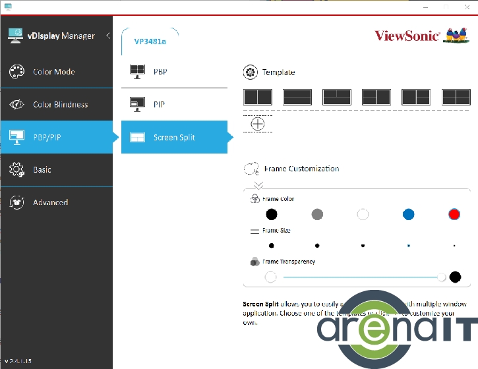Select the smallest frame size dot
This screenshot has width=478, height=369.
click(x=454, y=245)
